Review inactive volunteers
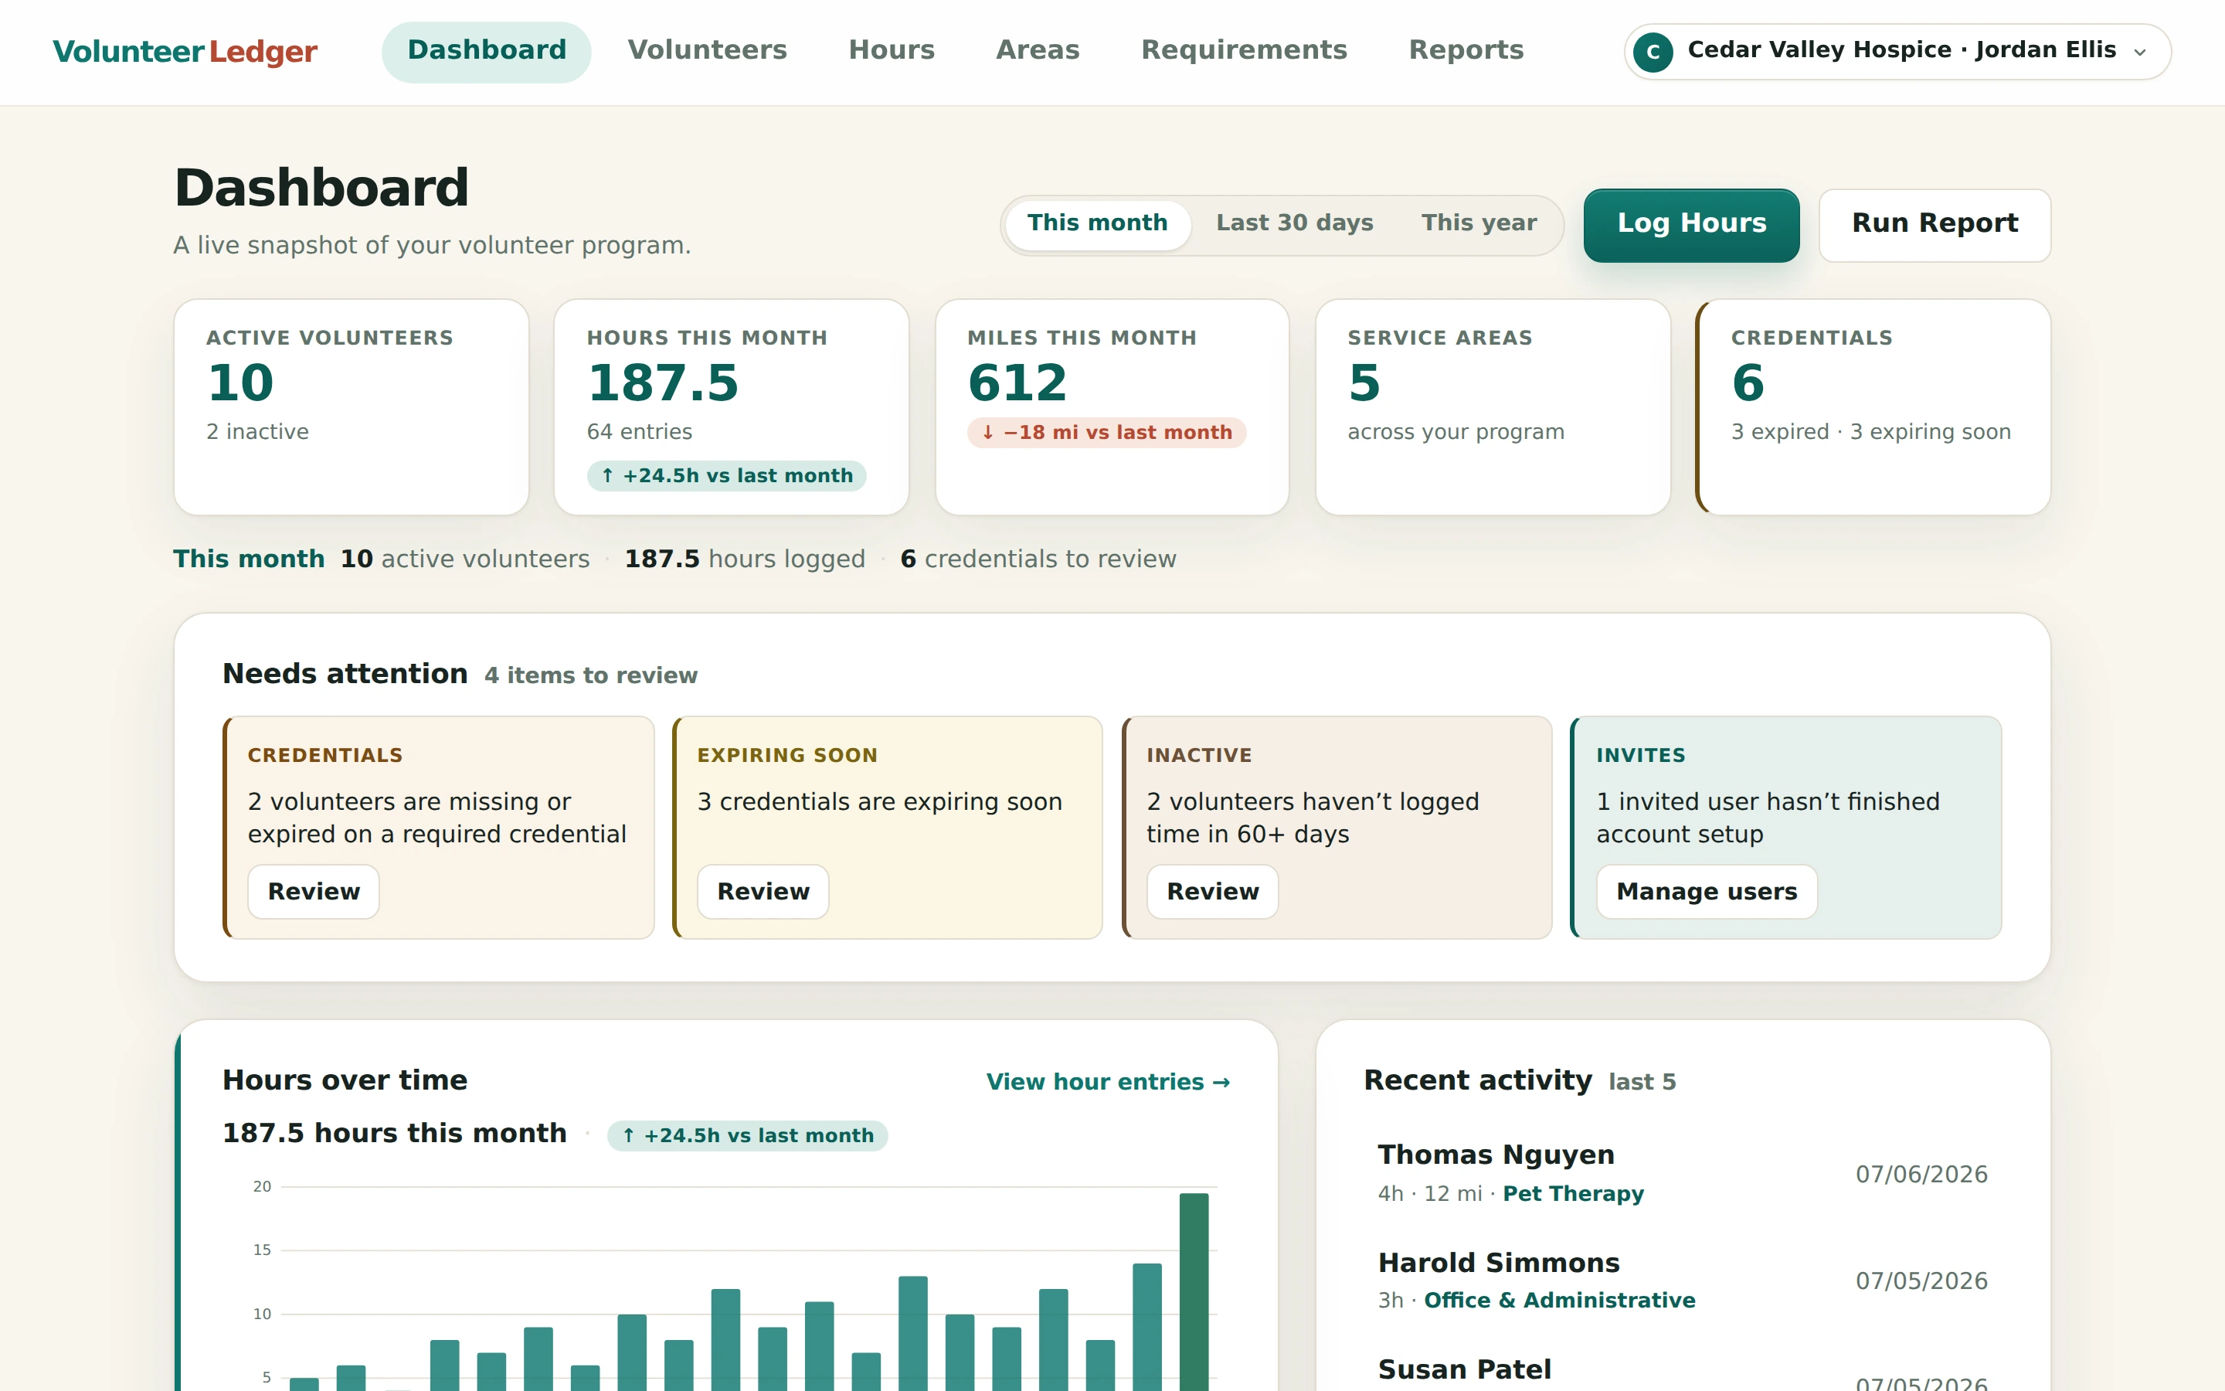 [x=1213, y=892]
